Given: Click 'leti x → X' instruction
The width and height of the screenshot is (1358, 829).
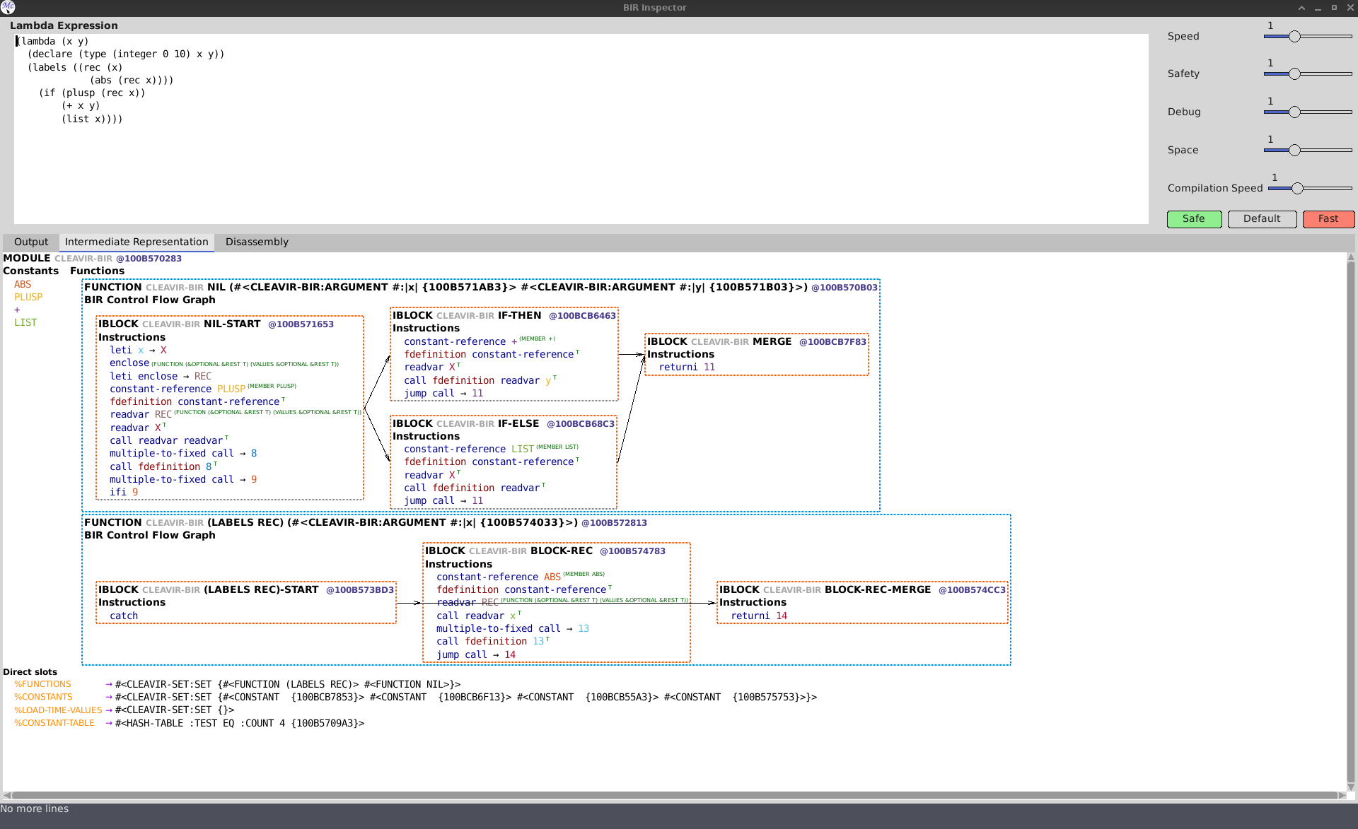Looking at the screenshot, I should (x=138, y=351).
